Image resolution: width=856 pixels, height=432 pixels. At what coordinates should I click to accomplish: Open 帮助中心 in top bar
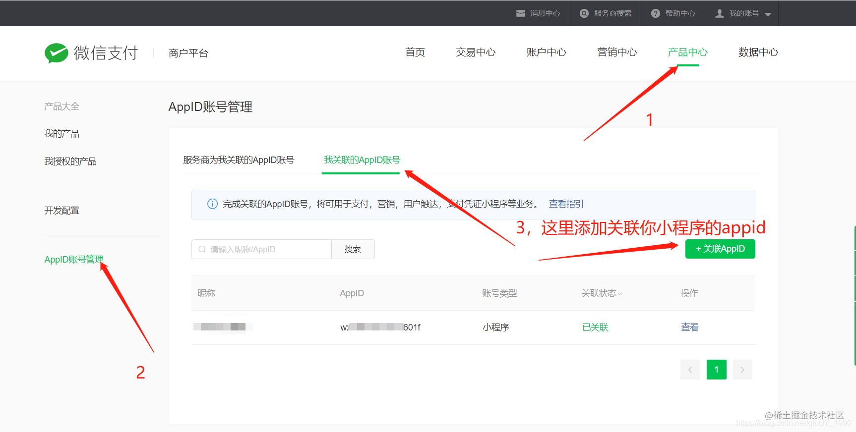(680, 13)
